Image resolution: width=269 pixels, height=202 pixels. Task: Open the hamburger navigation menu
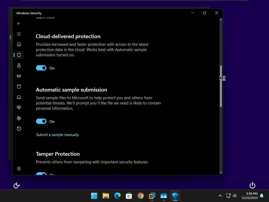pyautogui.click(x=19, y=34)
